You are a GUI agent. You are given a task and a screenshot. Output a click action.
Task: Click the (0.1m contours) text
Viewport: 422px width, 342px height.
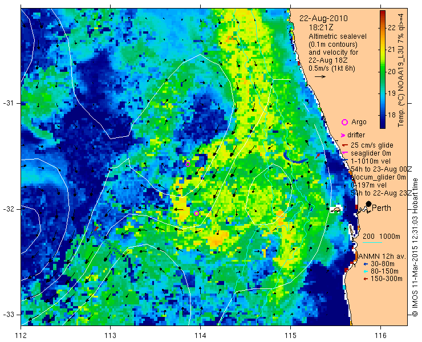point(333,44)
